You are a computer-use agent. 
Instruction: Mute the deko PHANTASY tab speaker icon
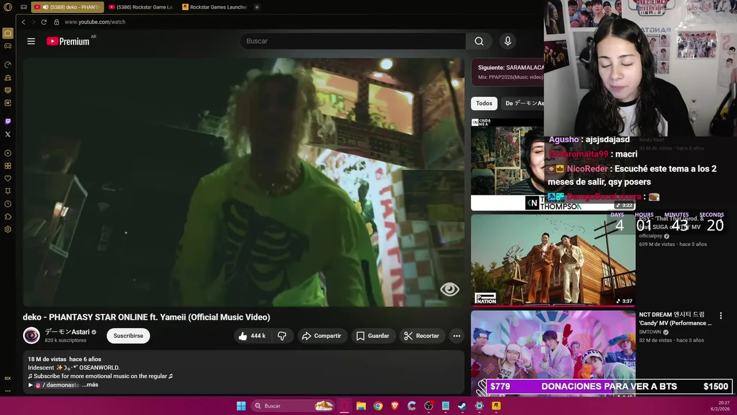pyautogui.click(x=45, y=7)
